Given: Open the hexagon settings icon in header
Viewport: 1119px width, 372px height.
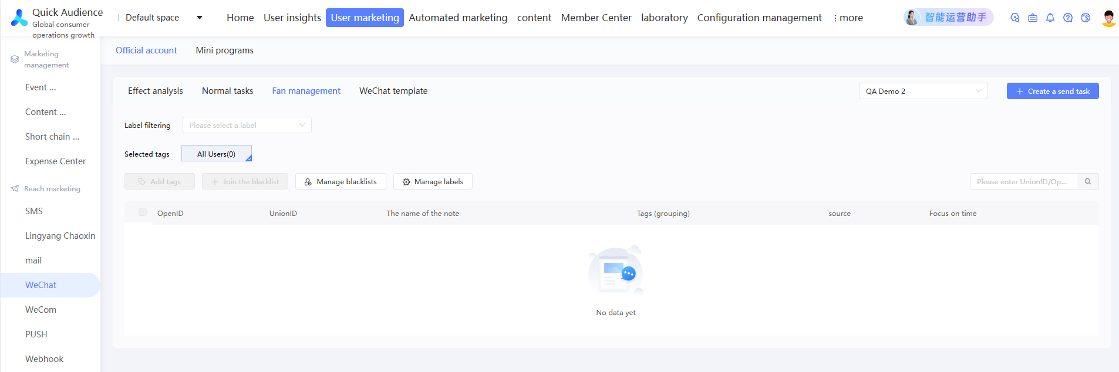Looking at the screenshot, I should 1014,18.
